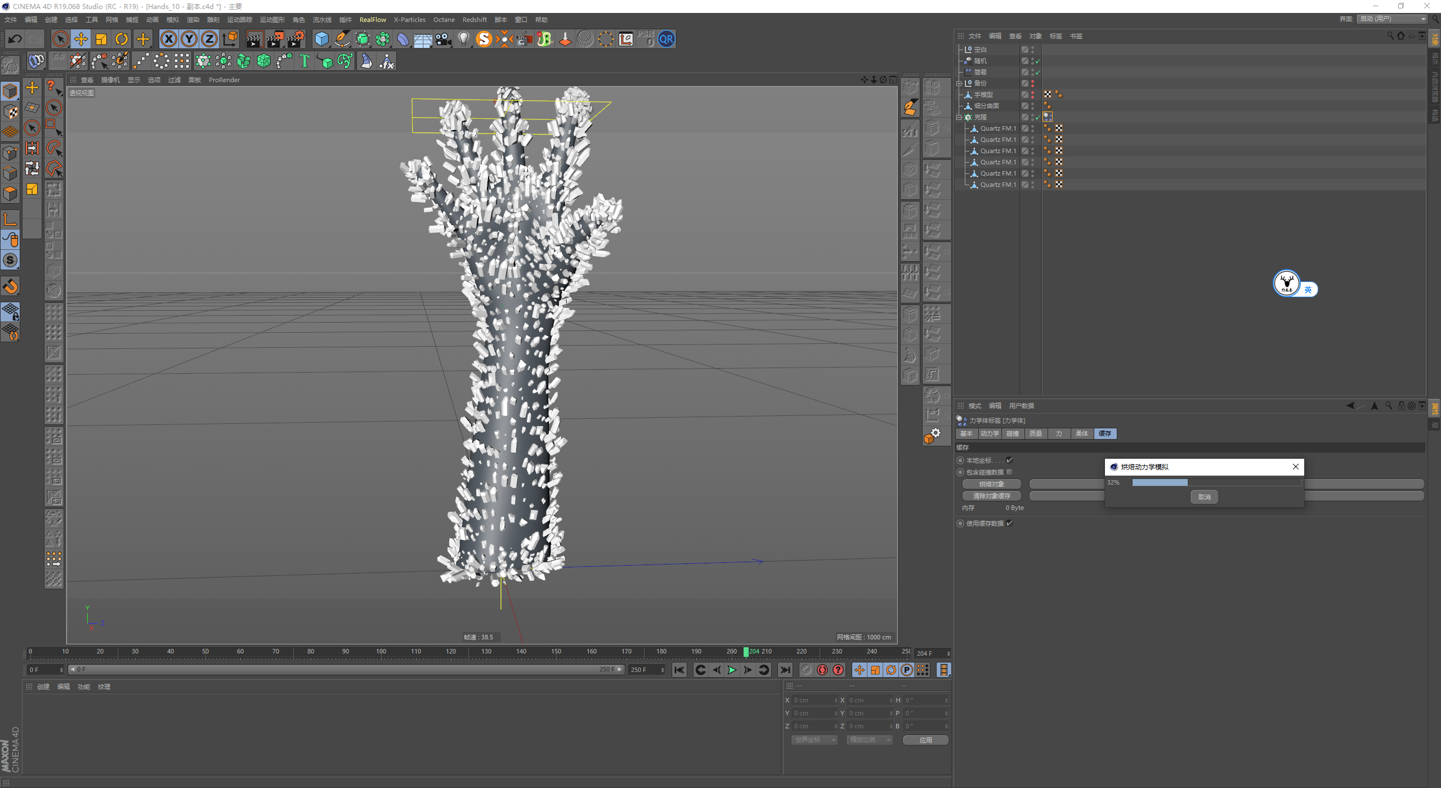
Task: Expand the 备份 null object
Action: 959,83
